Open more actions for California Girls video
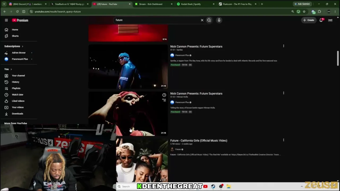This screenshot has width=340, height=191. pyautogui.click(x=283, y=140)
